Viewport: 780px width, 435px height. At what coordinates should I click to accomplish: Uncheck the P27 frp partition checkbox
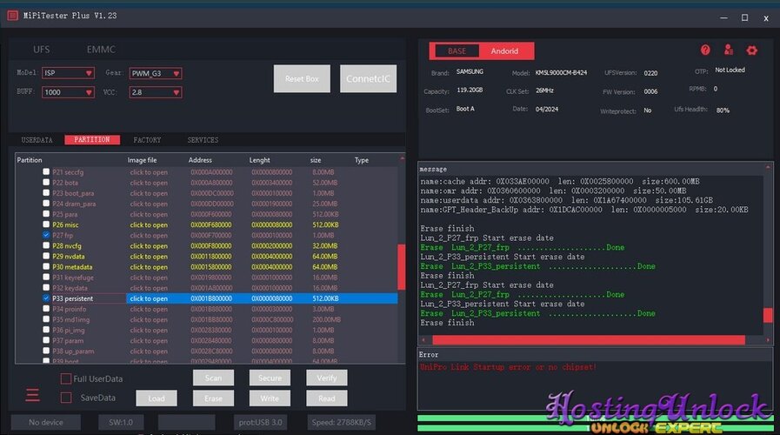46,235
